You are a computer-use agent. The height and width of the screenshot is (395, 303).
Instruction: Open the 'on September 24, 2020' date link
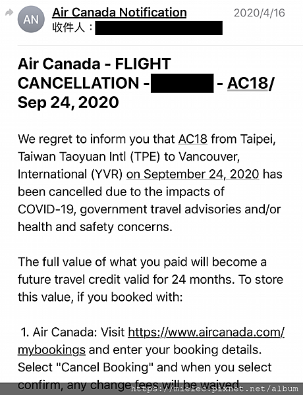(x=192, y=174)
